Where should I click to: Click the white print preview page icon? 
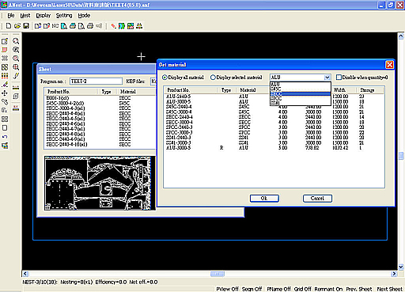pos(81,26)
